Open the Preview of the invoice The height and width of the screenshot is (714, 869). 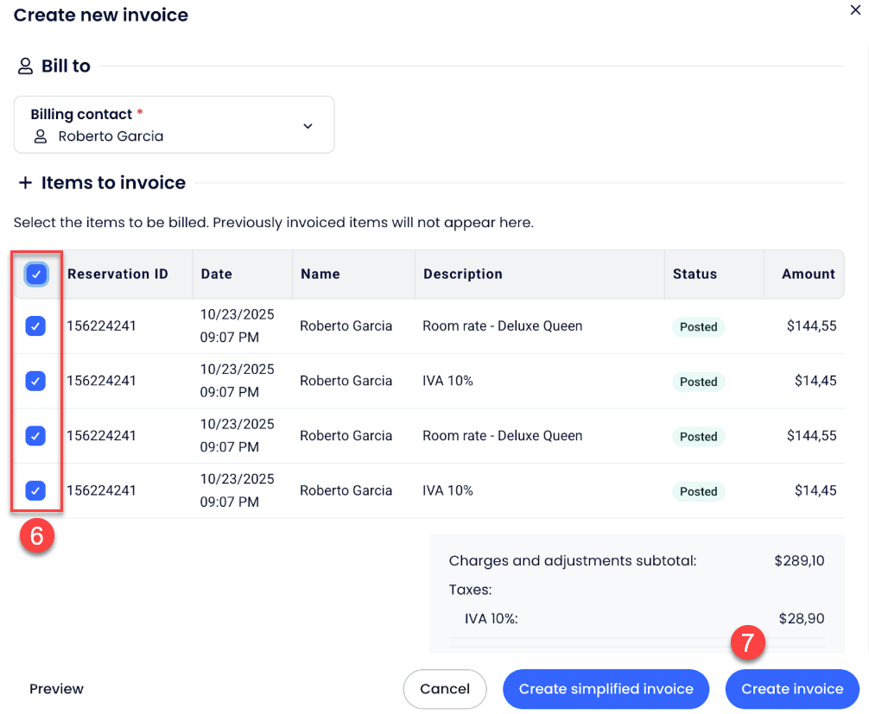(x=56, y=689)
